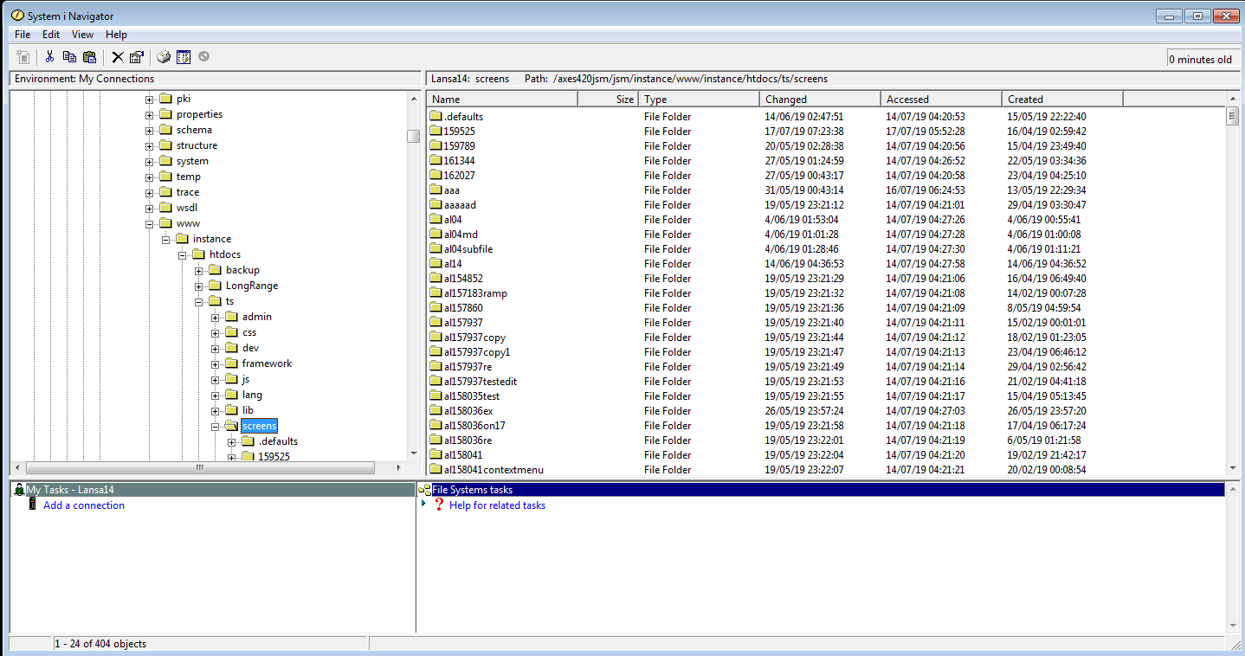Expand the LongRange folder node
The height and width of the screenshot is (656, 1245).
(x=199, y=286)
